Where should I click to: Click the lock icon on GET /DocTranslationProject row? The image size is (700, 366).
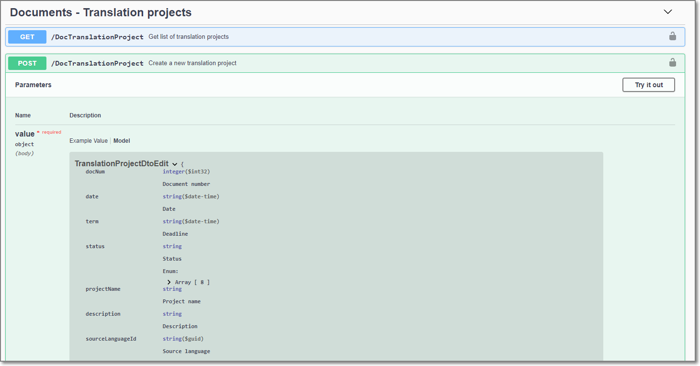[x=672, y=36]
